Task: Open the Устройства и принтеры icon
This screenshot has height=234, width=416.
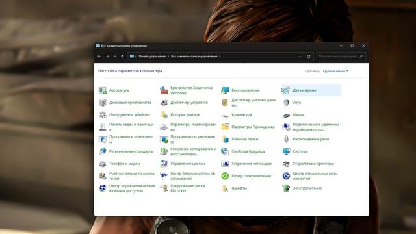Action: tap(286, 164)
